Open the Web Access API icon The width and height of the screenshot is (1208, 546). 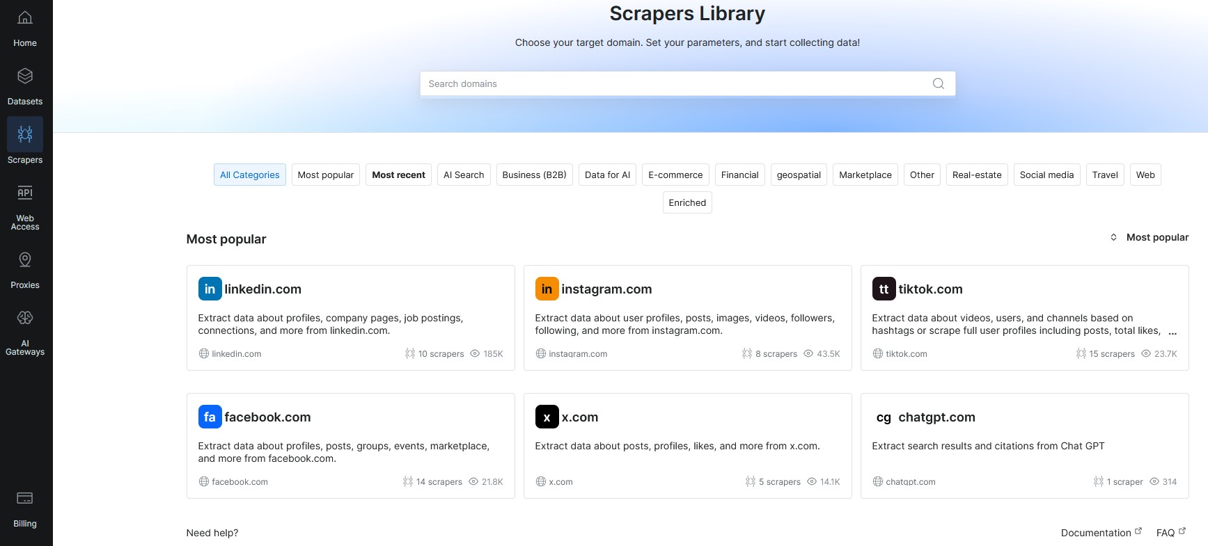[25, 193]
